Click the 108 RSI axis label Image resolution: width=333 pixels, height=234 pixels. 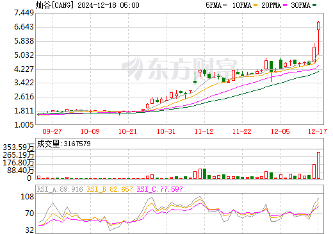28,197
